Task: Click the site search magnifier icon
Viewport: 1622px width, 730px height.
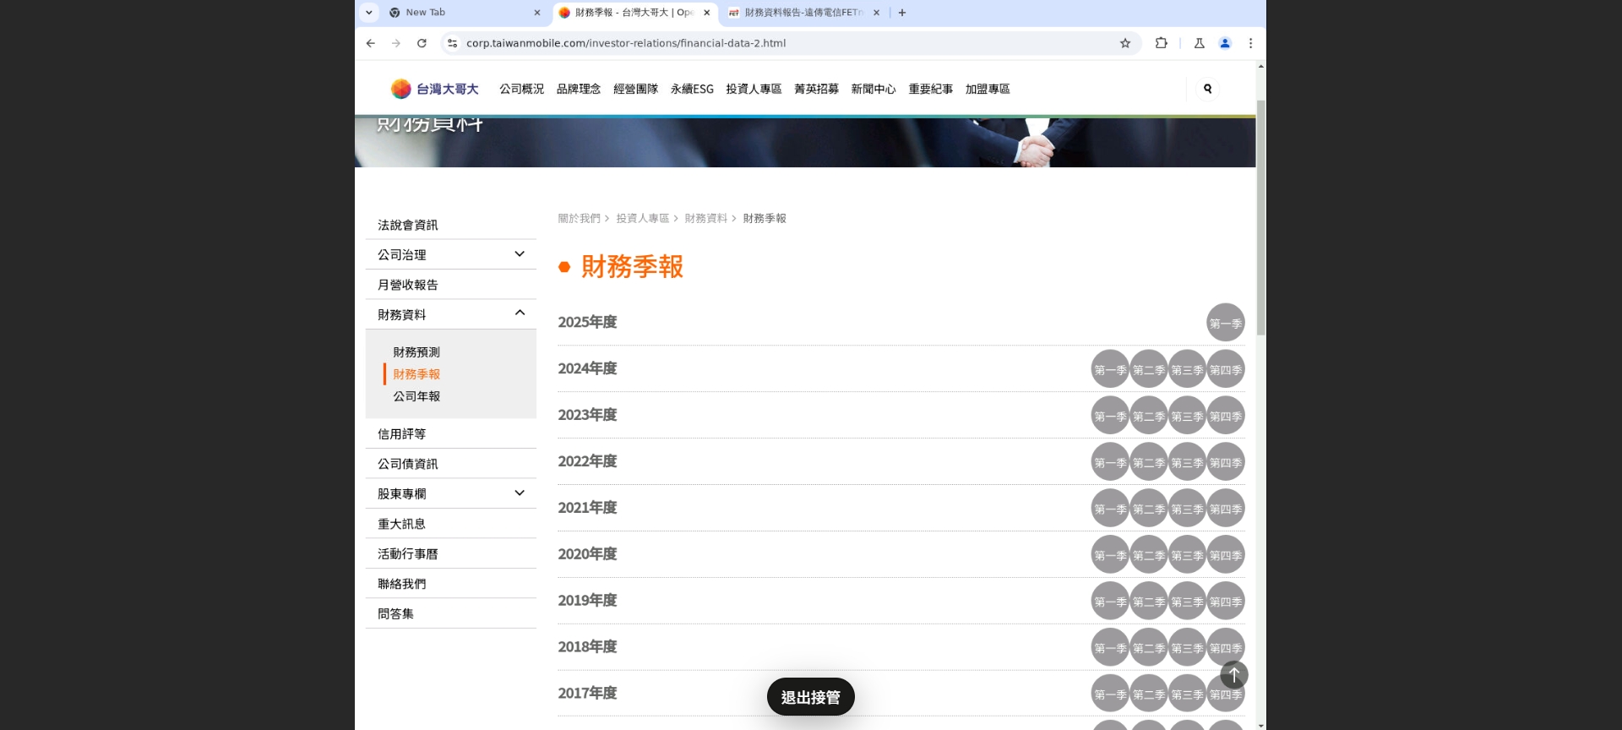Action: [1207, 89]
